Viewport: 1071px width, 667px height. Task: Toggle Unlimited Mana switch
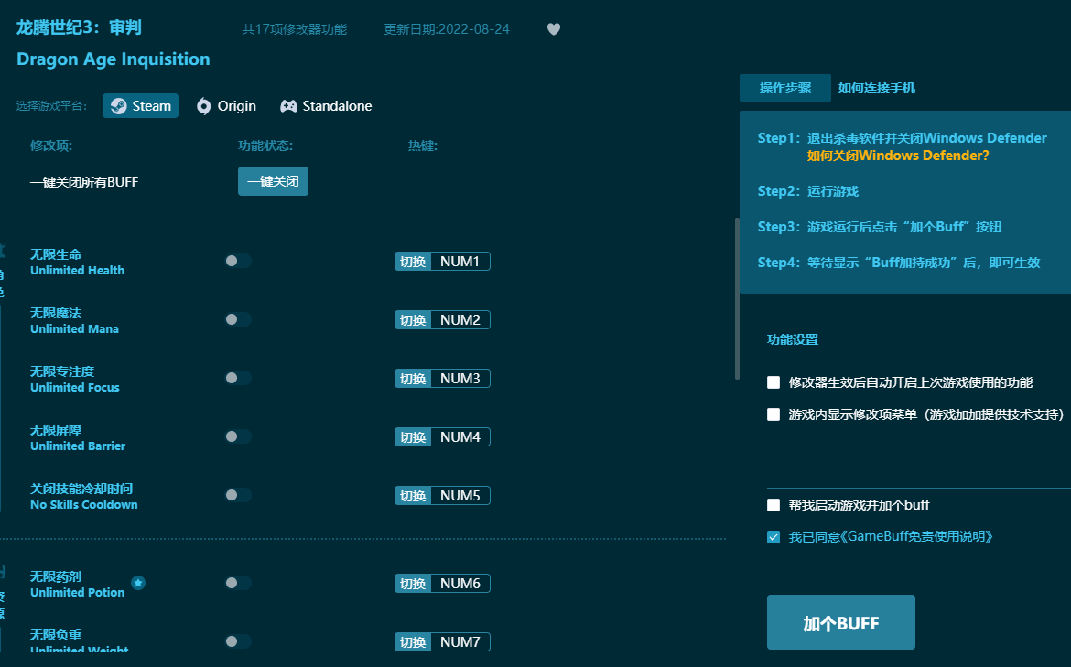click(238, 319)
